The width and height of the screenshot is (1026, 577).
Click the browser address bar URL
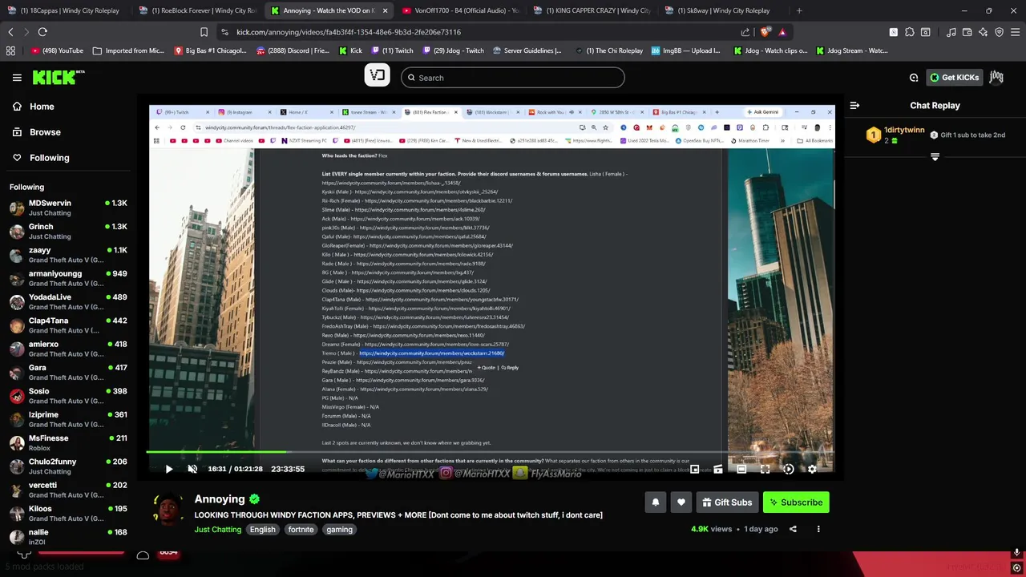(349, 32)
